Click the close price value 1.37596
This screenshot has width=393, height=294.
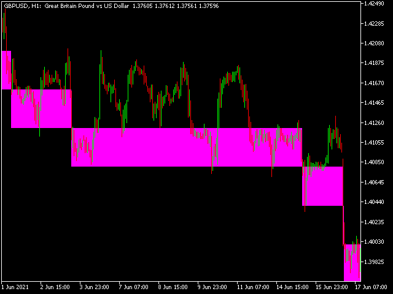point(209,6)
